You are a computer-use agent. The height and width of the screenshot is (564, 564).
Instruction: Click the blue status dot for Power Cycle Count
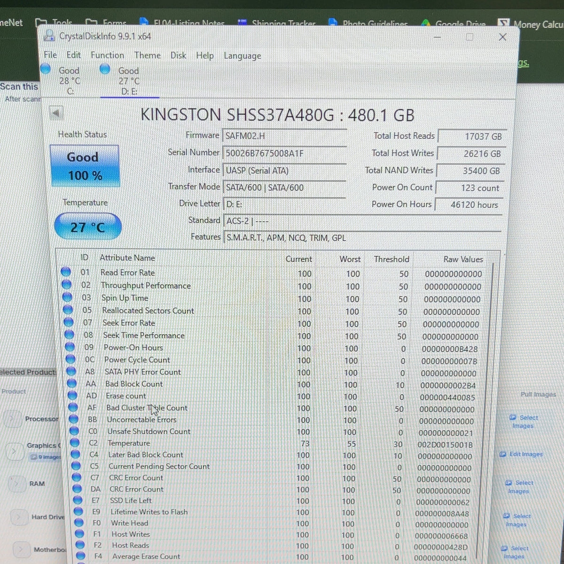click(x=70, y=359)
